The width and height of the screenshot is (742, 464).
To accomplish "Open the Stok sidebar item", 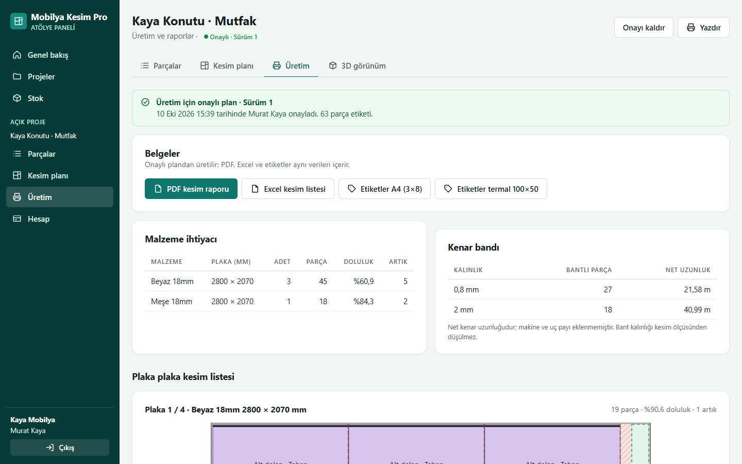I will (60, 98).
